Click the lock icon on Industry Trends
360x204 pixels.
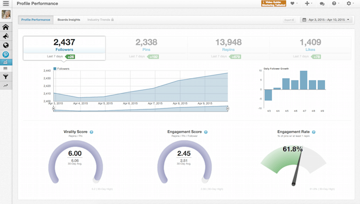click(x=112, y=20)
